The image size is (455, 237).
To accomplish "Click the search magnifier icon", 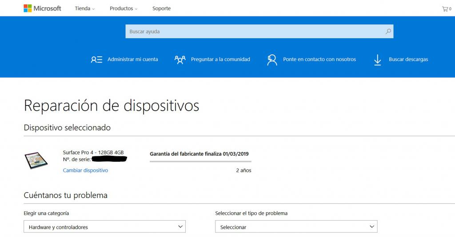I will [388, 31].
